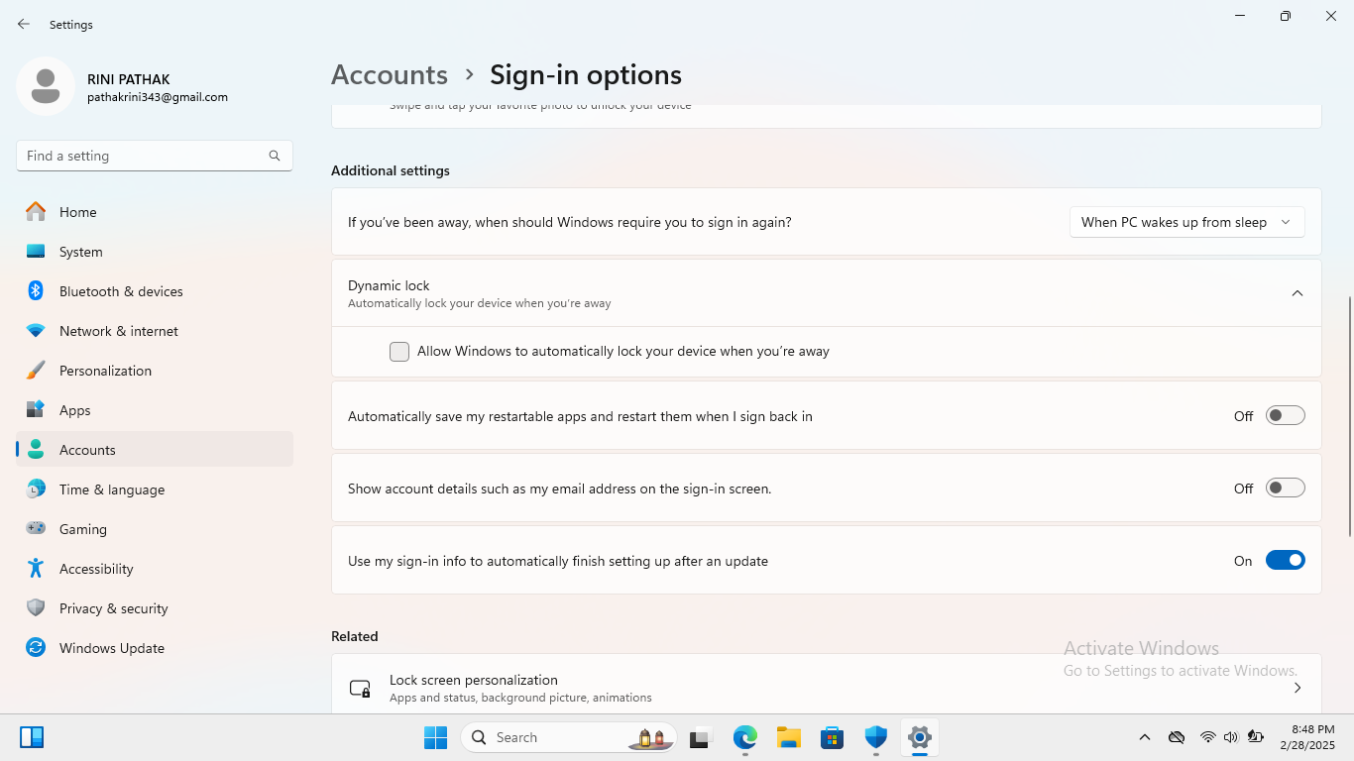Image resolution: width=1354 pixels, height=761 pixels.
Task: Open the Windows Start menu
Action: coord(436,737)
